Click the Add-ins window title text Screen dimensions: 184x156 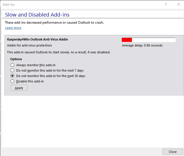click(x=9, y=5)
